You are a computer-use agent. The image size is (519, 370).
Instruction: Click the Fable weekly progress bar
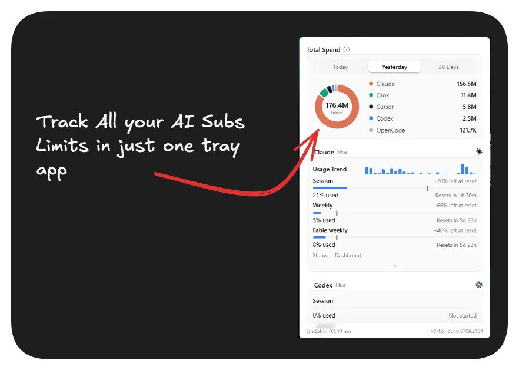click(394, 237)
